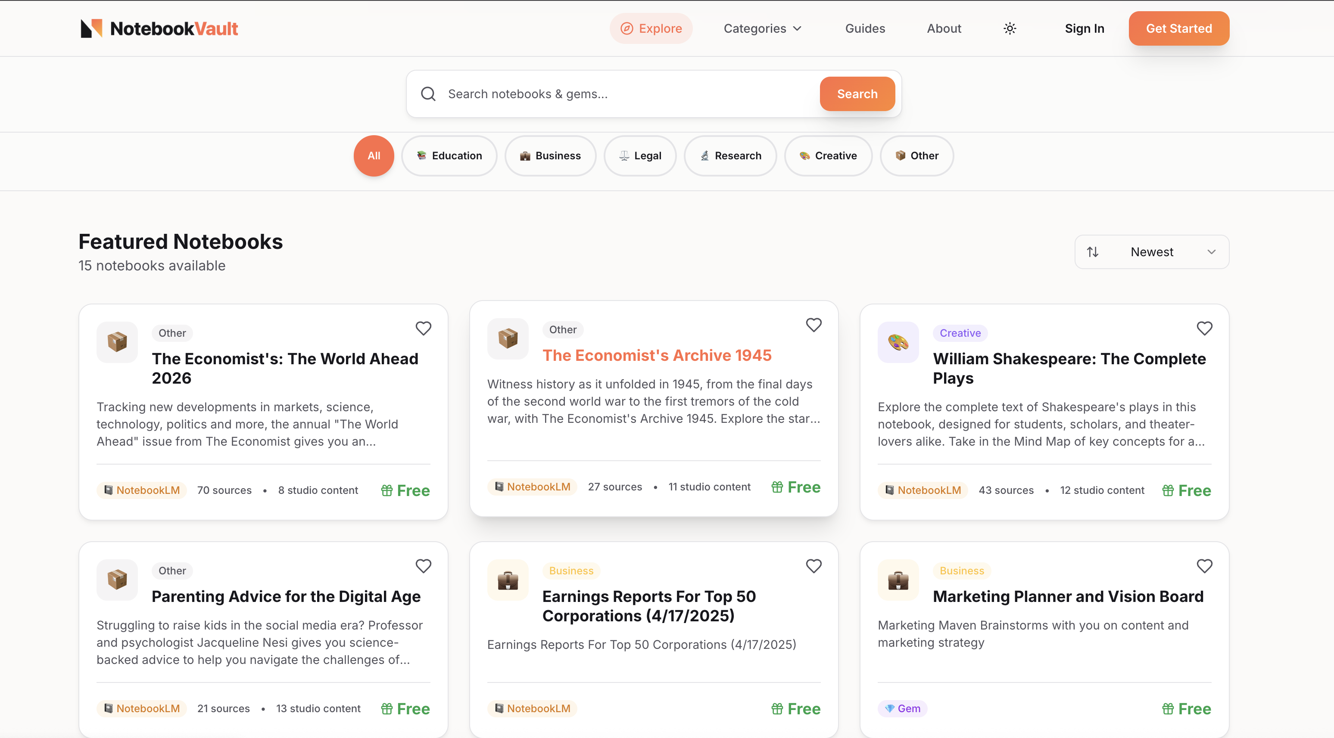This screenshot has height=738, width=1334.
Task: Open Marketing Planner and Vision Board title
Action: coord(1068,596)
